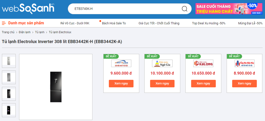The width and height of the screenshot is (265, 121).
Task: Click the 10.650.000 đ price
Action: coord(203,73)
